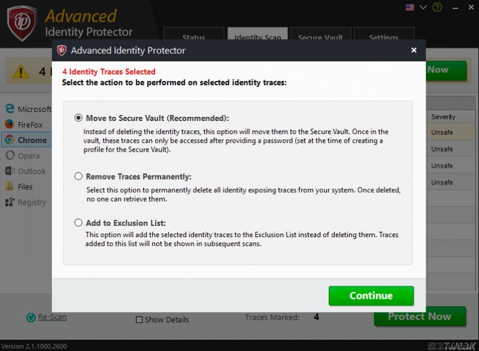Click the Outlook sidebar label

click(x=32, y=171)
